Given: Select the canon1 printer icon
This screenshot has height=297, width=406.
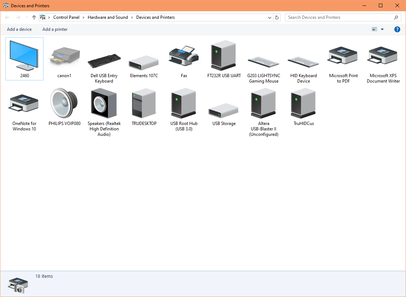Looking at the screenshot, I should pyautogui.click(x=64, y=55).
